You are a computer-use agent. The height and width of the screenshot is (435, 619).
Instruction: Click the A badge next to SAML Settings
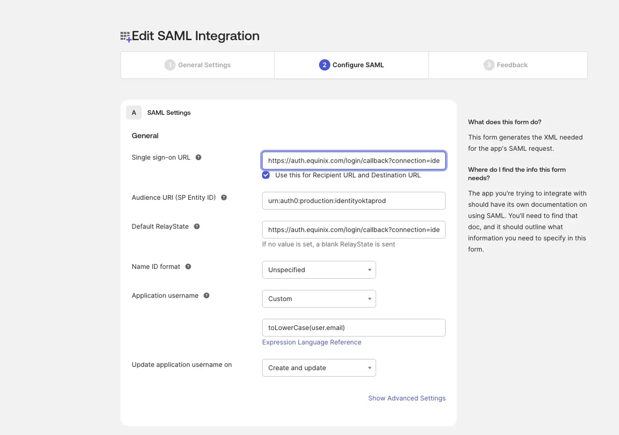click(134, 112)
